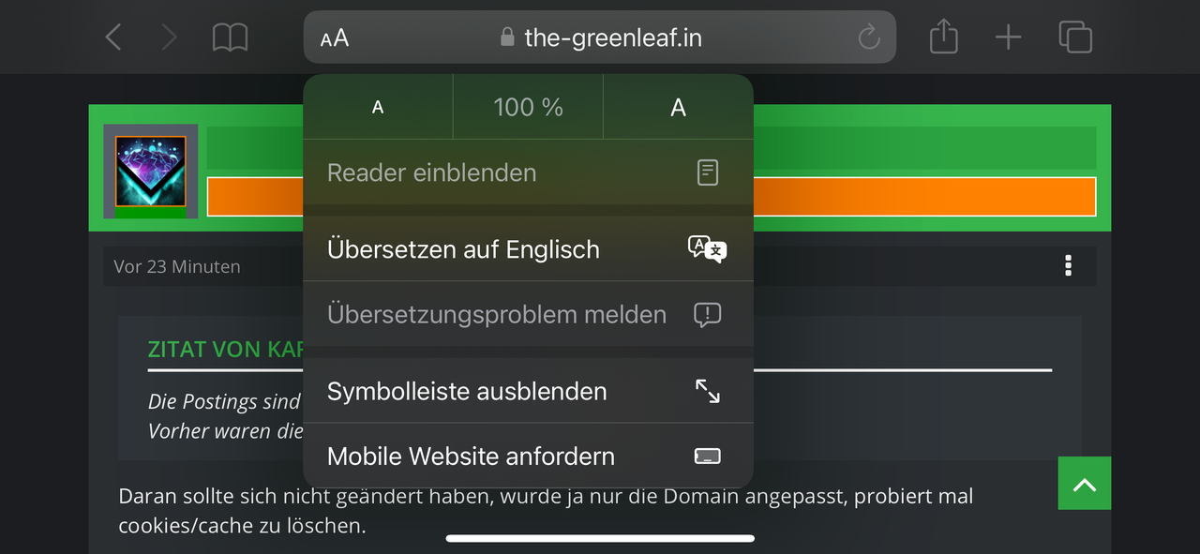
Task: Go back to the previous page
Action: (x=113, y=37)
